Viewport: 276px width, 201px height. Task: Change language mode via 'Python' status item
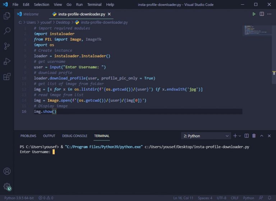pos(249,198)
